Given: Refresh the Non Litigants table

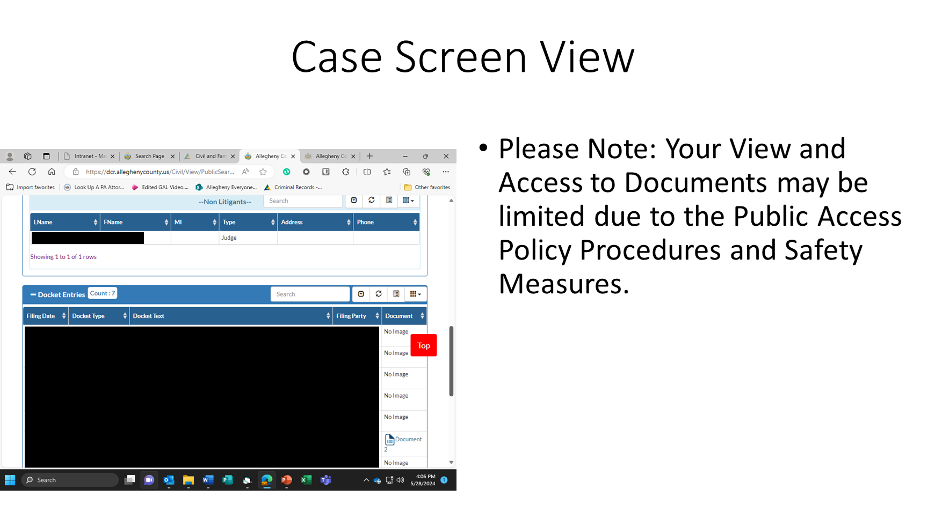Looking at the screenshot, I should (372, 201).
